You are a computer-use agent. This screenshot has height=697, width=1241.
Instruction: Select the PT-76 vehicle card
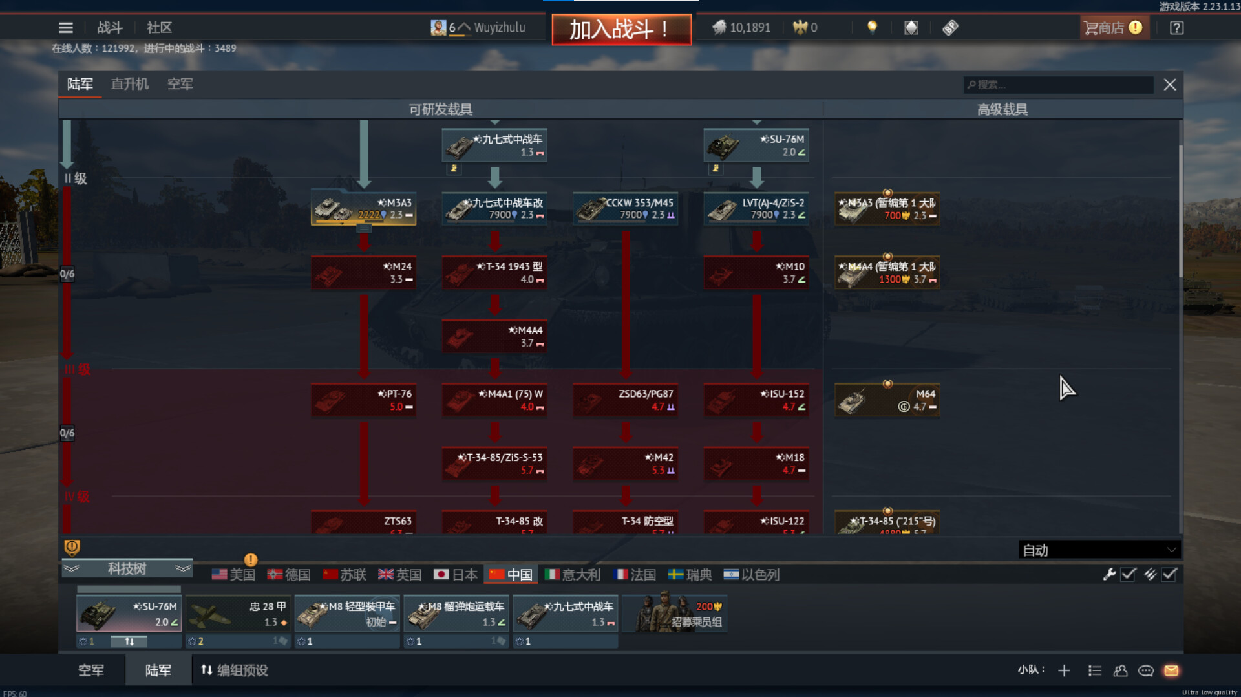(363, 400)
